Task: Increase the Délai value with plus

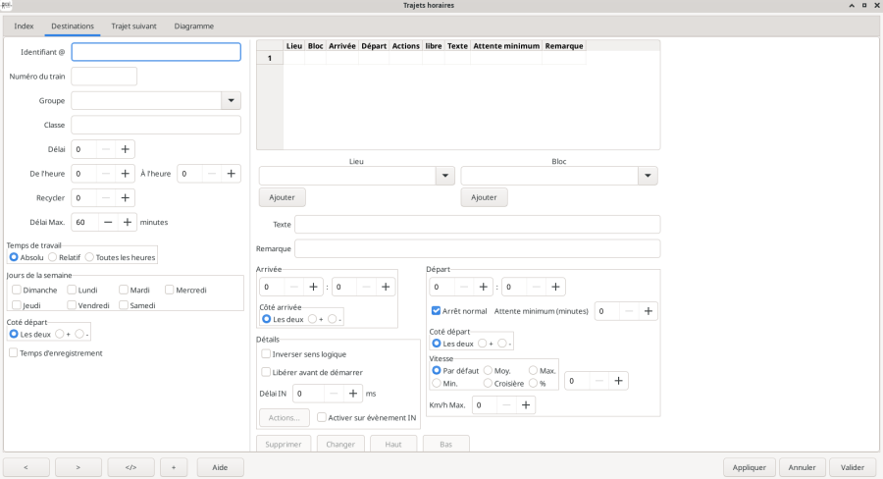Action: (126, 149)
